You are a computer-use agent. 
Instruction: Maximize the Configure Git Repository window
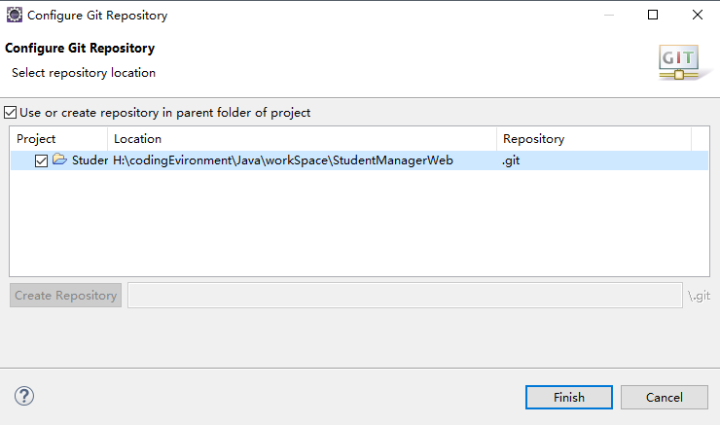[x=653, y=15]
